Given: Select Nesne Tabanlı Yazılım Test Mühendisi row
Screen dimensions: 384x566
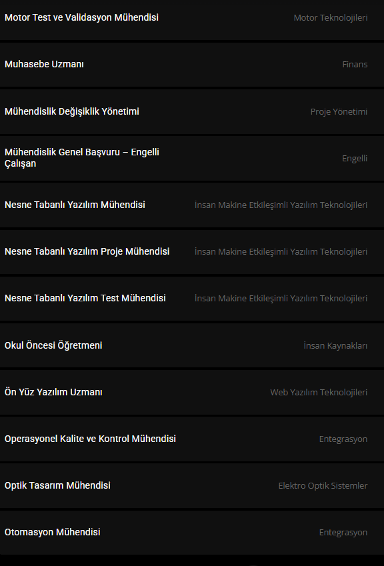Looking at the screenshot, I should [x=192, y=299].
